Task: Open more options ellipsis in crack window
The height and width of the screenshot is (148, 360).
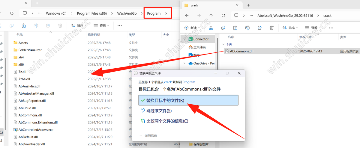Action: click(331, 28)
